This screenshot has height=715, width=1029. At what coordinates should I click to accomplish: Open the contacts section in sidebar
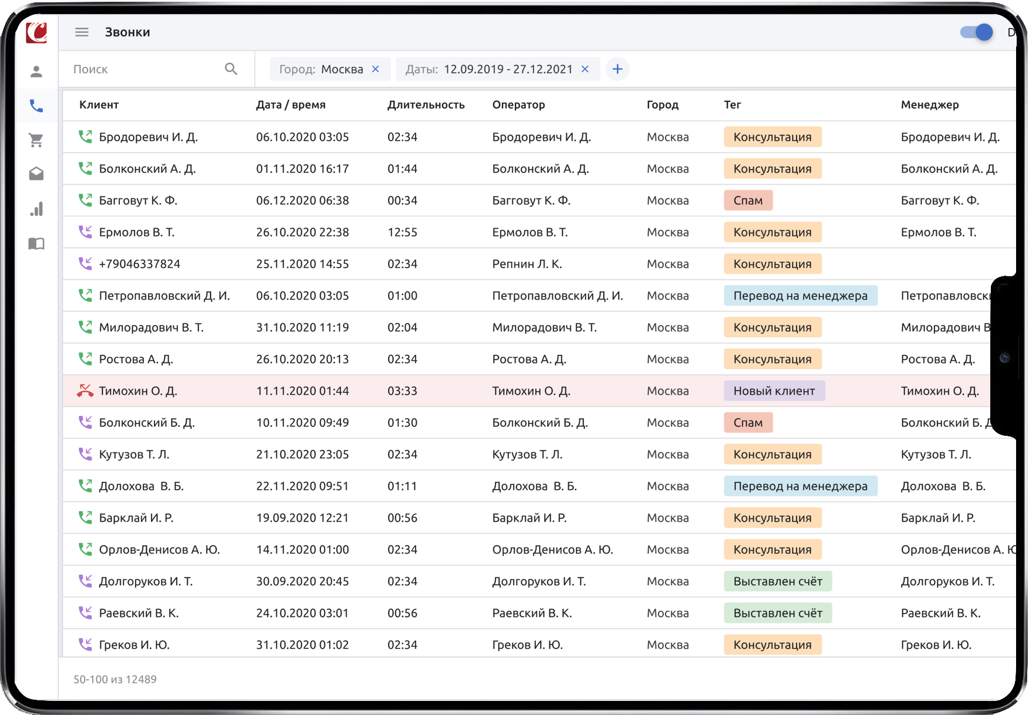[x=36, y=72]
